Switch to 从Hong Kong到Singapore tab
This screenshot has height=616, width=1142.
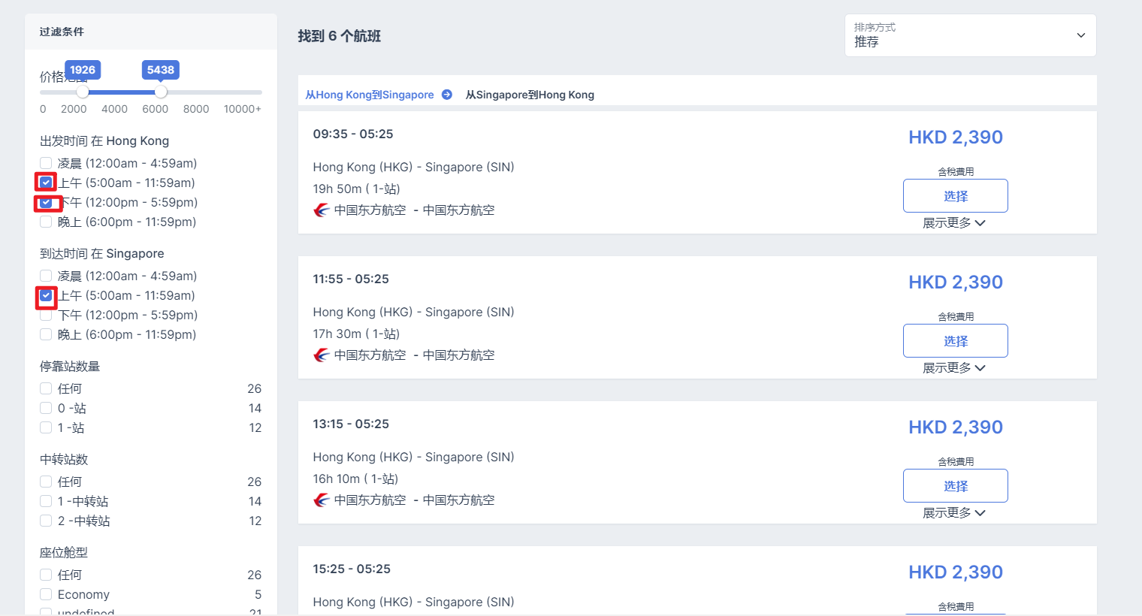(370, 95)
